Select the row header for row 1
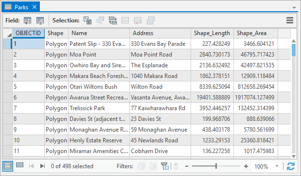This screenshot has width=301, height=176. pos(7,44)
